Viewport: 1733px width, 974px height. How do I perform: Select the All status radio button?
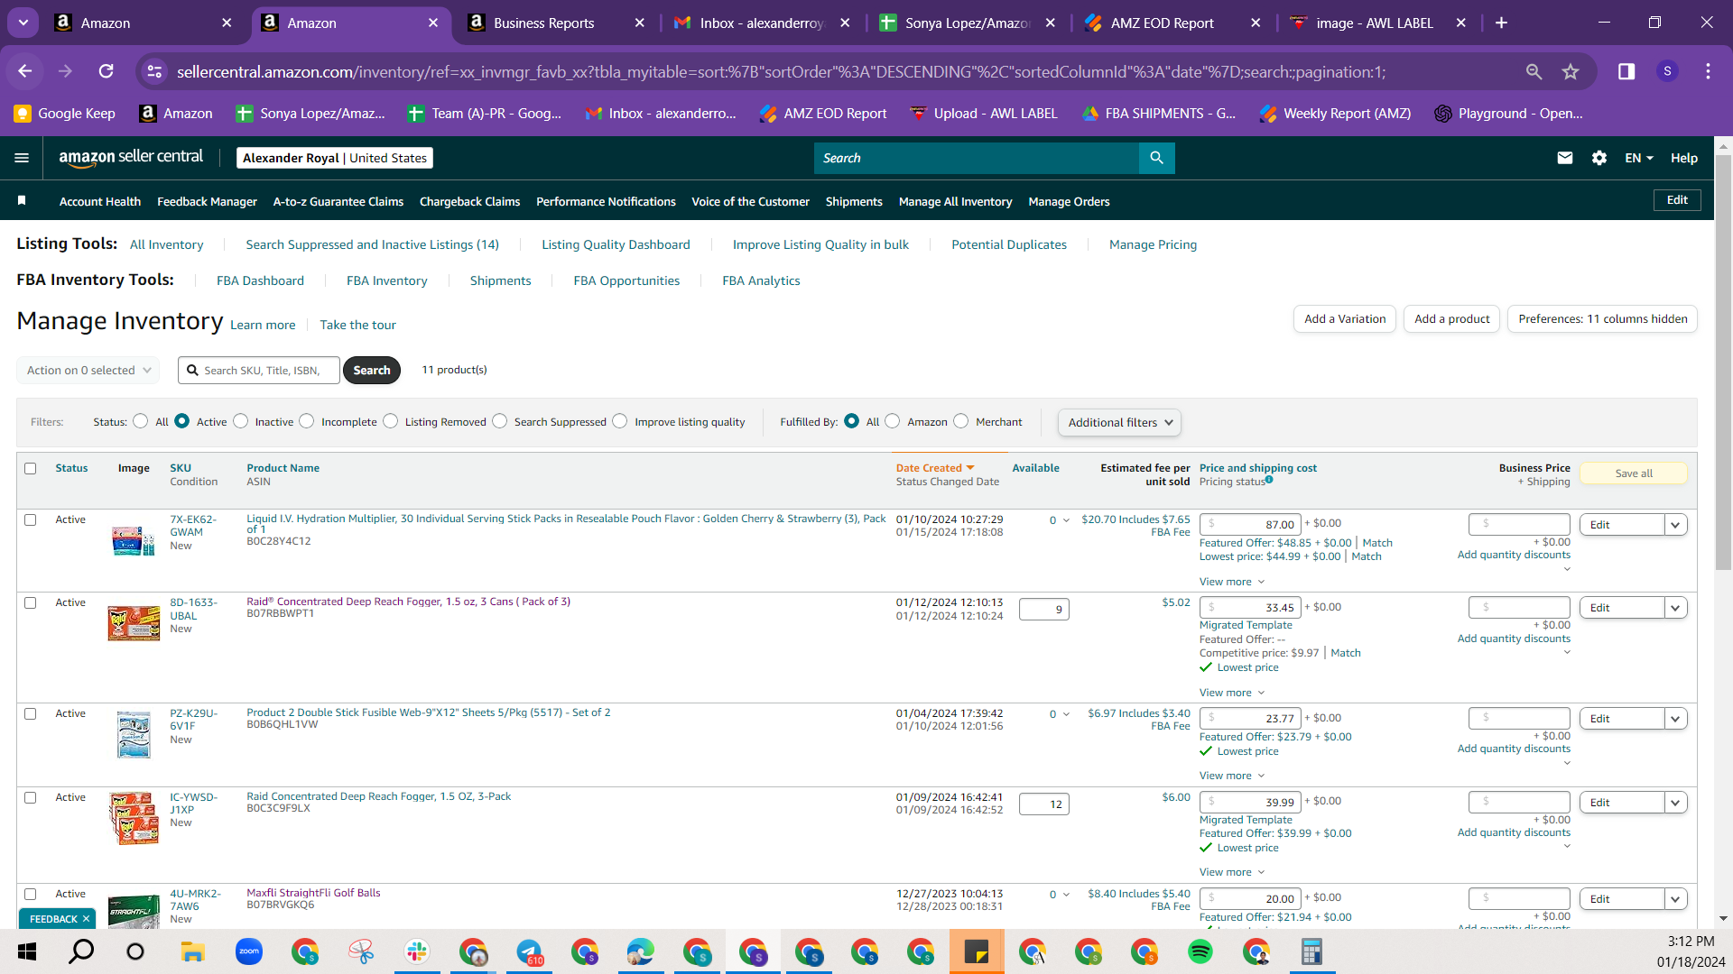[x=140, y=421]
